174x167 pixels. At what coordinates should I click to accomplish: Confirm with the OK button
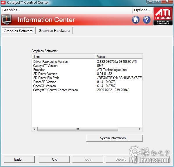(54, 159)
